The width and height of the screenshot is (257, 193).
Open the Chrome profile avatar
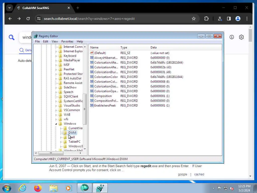(x=238, y=19)
